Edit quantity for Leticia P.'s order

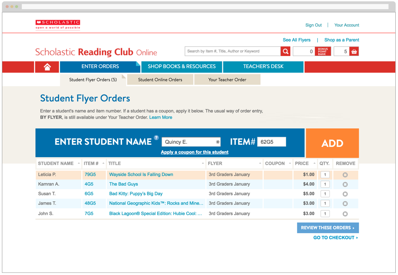point(325,175)
